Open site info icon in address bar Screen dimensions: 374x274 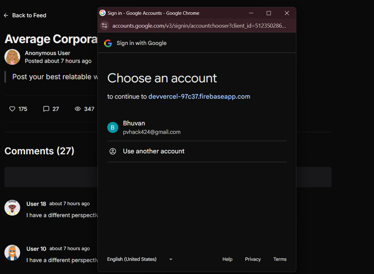pyautogui.click(x=104, y=25)
